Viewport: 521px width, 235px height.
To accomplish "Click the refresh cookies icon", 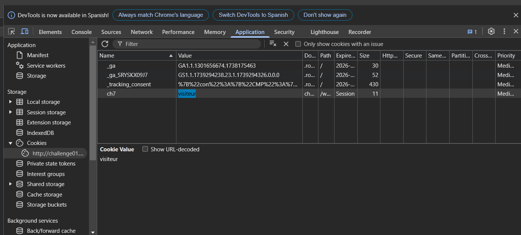I will [105, 44].
